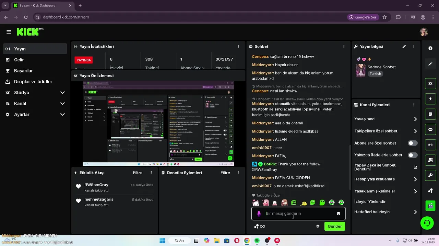Click the pencil icon in right toolbar
The width and height of the screenshot is (439, 246).
click(x=430, y=64)
